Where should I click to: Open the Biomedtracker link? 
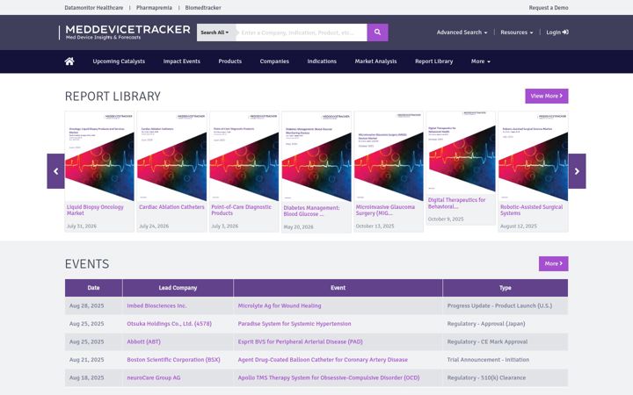pos(203,8)
